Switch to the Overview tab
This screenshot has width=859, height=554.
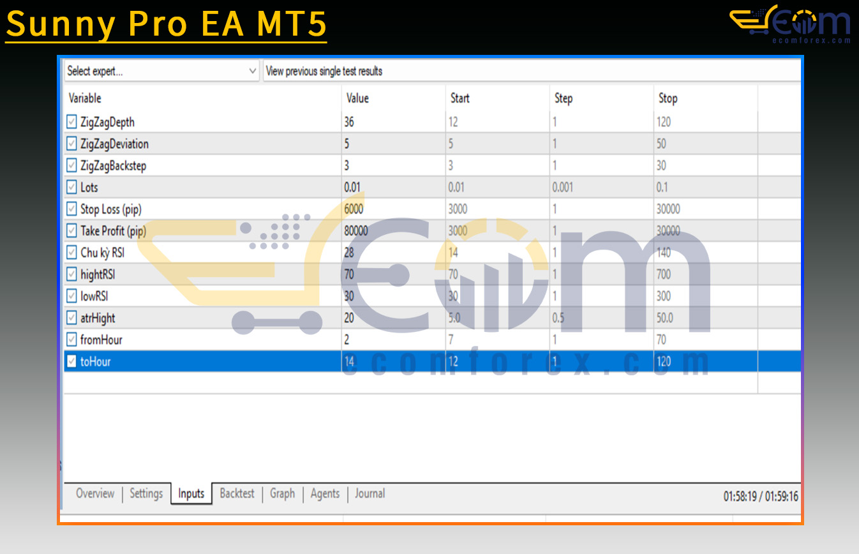(x=95, y=493)
